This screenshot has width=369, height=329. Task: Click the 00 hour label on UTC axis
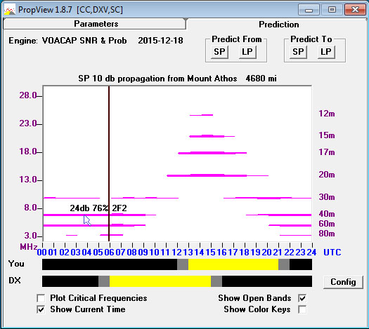coord(42,253)
